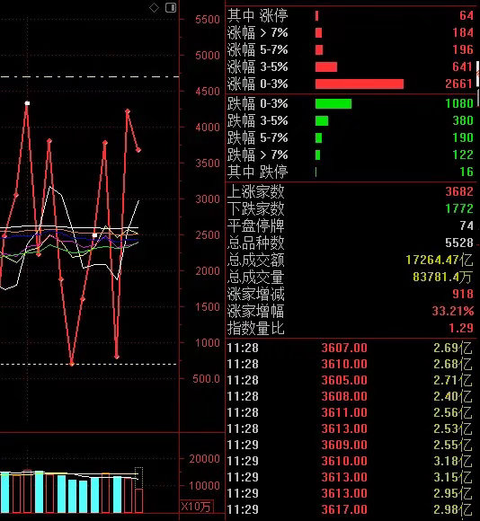Click the 3000 axis label
The width and height of the screenshot is (480, 521).
pos(208,199)
